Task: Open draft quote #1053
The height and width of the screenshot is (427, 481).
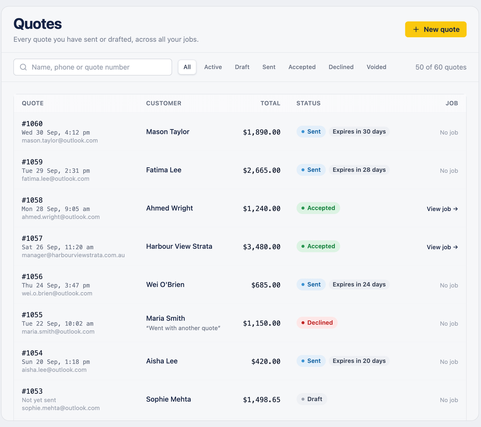Action: pos(32,391)
